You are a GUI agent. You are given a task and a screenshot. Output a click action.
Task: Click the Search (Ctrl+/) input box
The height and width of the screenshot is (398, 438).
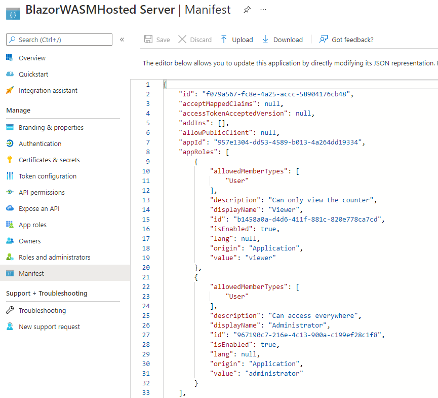coord(59,40)
